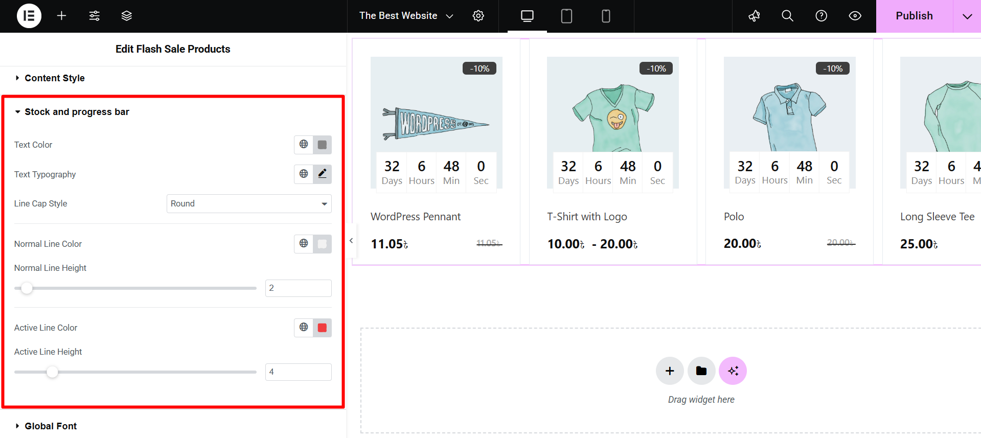Switch to tablet responsive view
Screen dimensions: 981x438
(x=566, y=16)
